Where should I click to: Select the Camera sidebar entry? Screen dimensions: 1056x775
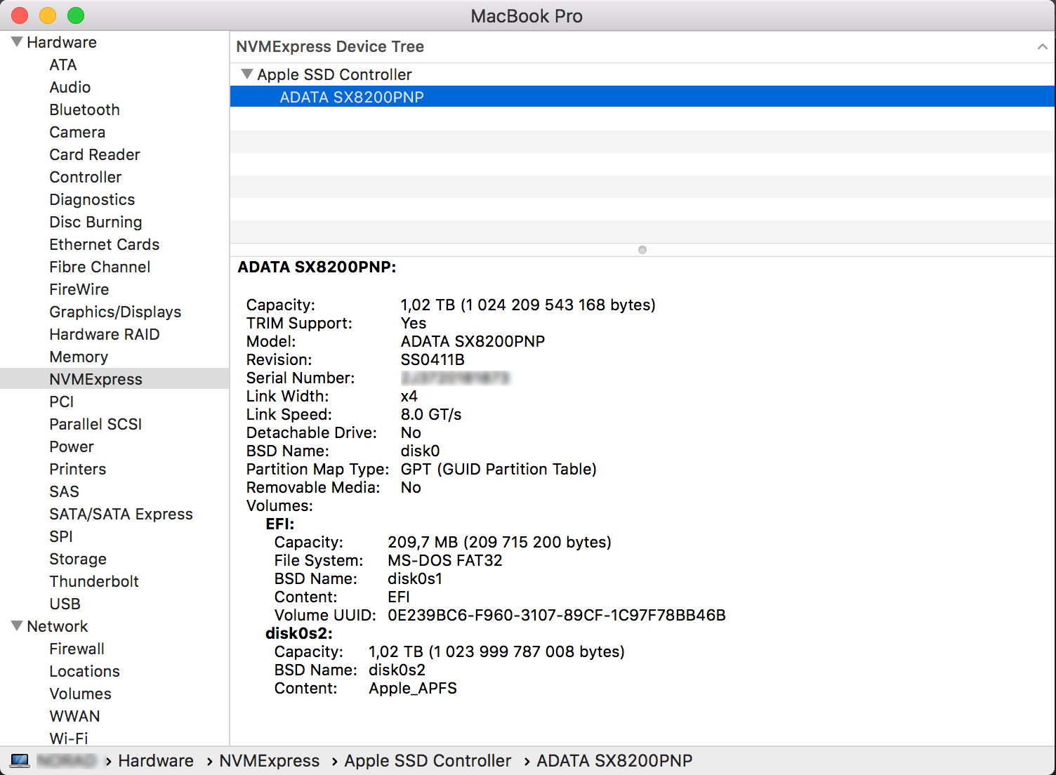[x=77, y=132]
